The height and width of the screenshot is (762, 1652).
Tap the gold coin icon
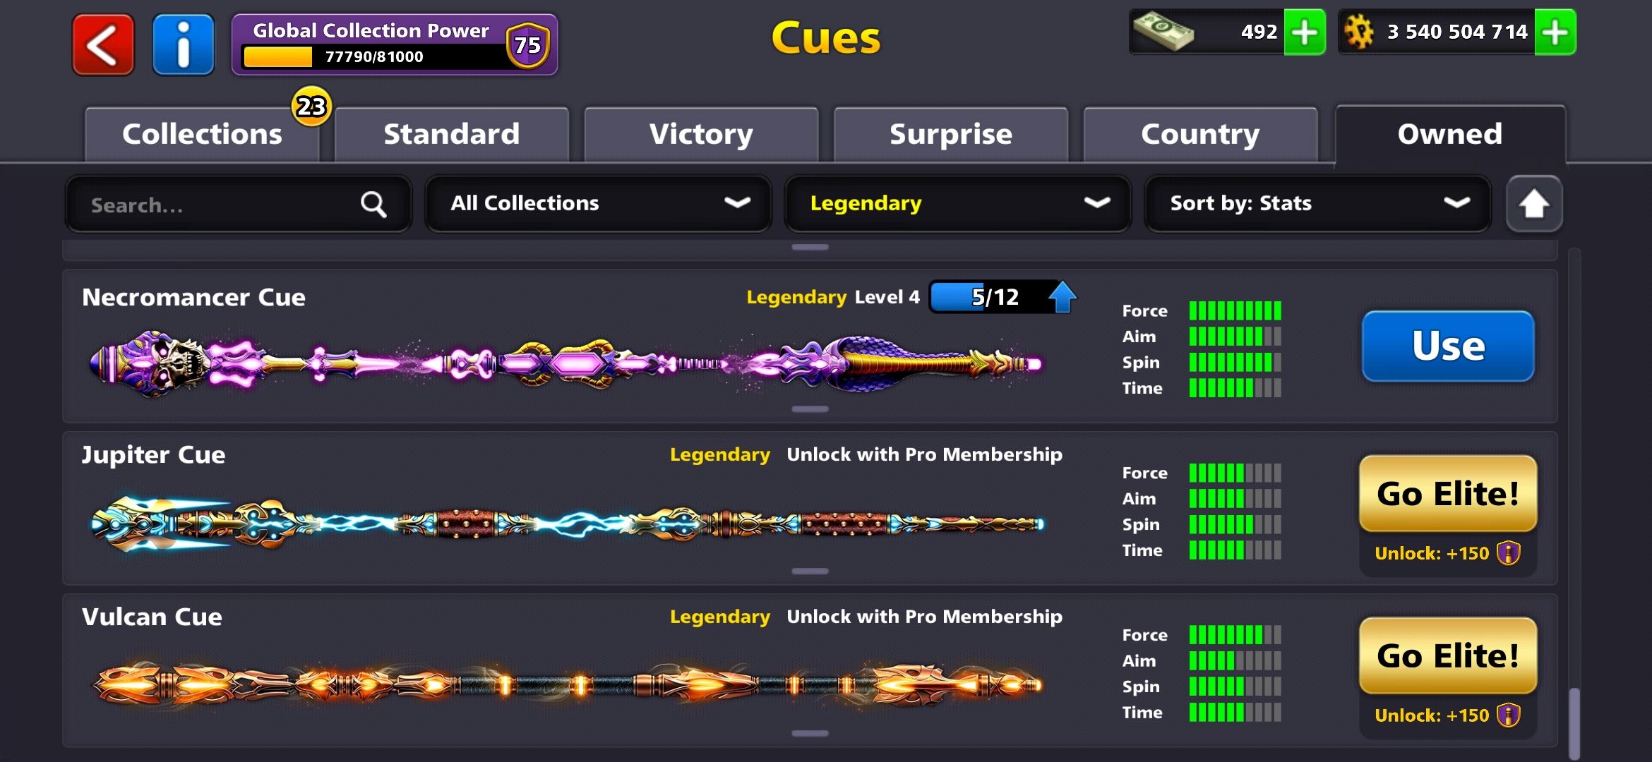tap(1359, 32)
